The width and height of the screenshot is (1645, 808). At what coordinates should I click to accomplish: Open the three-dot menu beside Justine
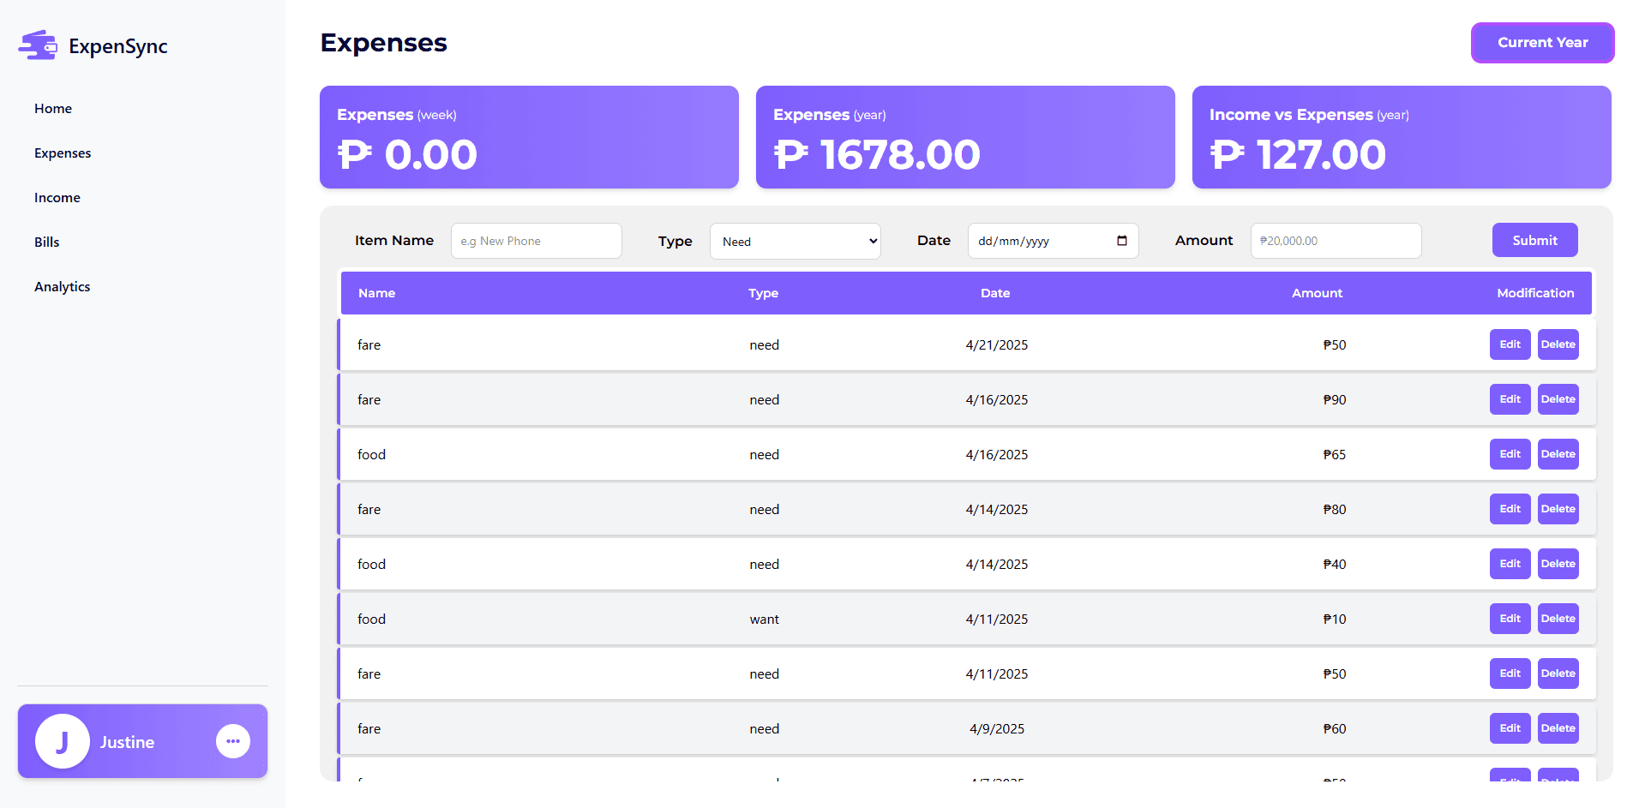pos(232,741)
